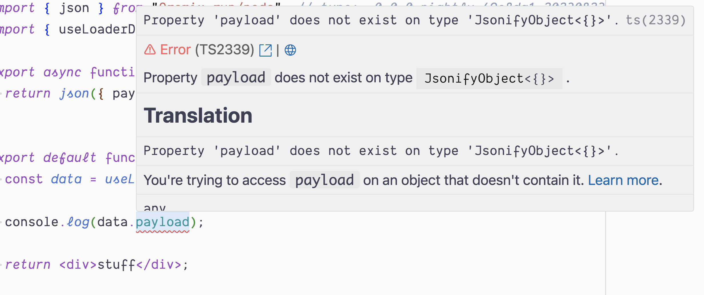Screen dimensions: 704x295
Task: Select the Translation heading
Action: 199,115
